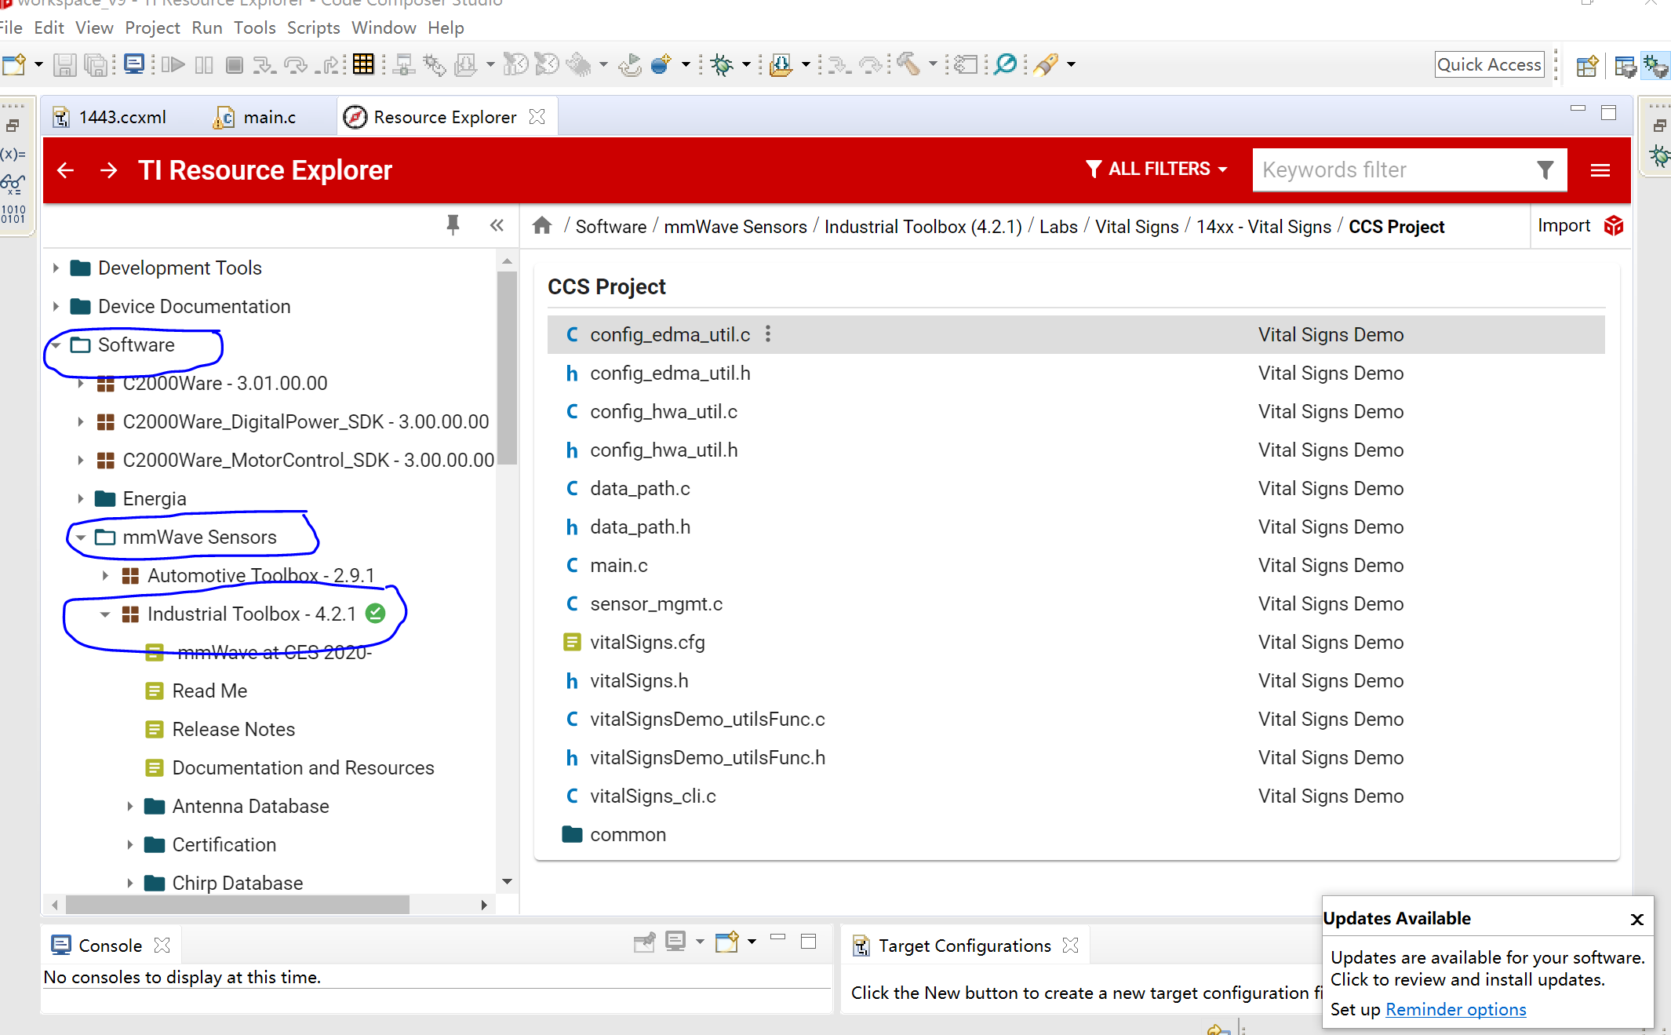This screenshot has height=1035, width=1671.
Task: Click the bug Debug toolbar icon
Action: coord(723,64)
